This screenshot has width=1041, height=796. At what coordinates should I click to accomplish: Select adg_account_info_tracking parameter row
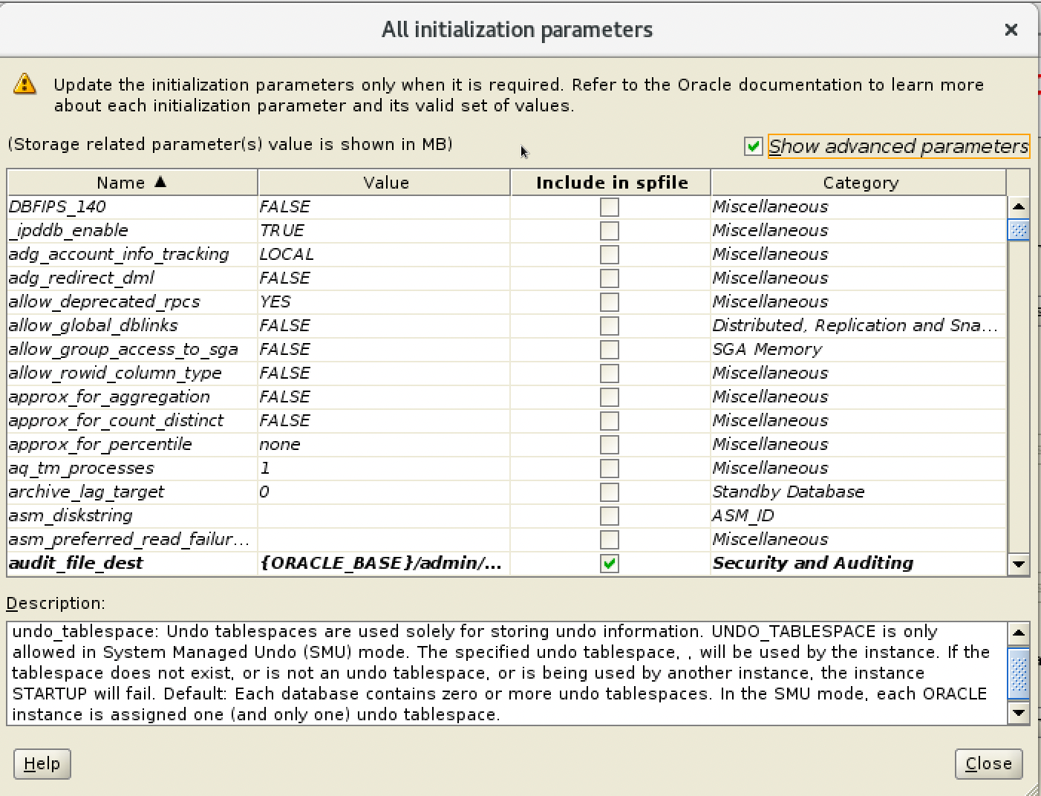pyautogui.click(x=506, y=254)
